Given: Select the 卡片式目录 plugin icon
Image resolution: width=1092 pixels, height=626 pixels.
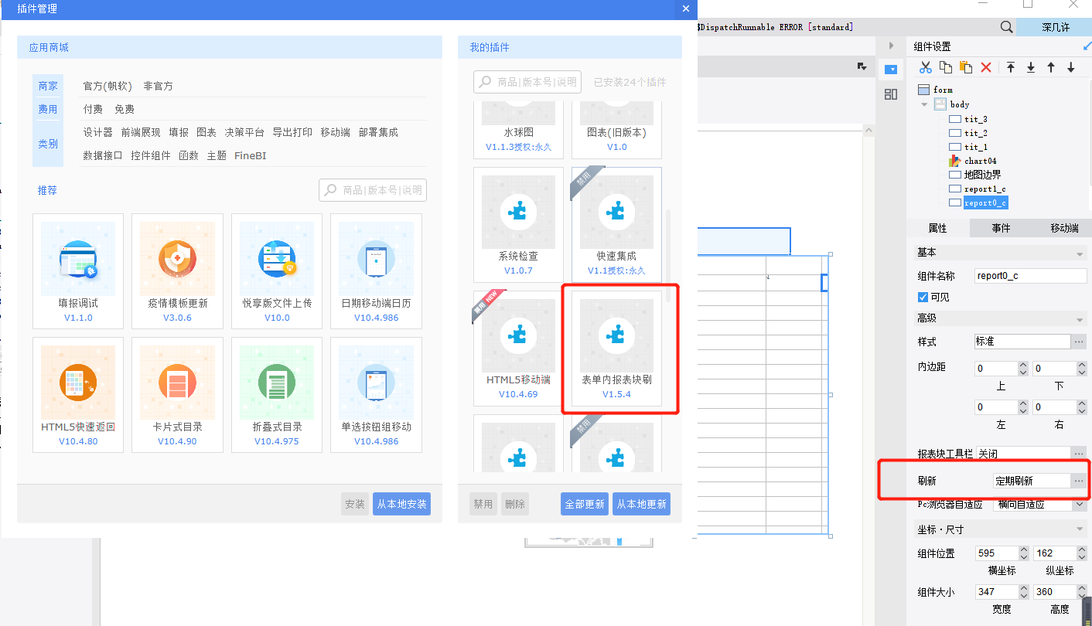Looking at the screenshot, I should tap(177, 383).
